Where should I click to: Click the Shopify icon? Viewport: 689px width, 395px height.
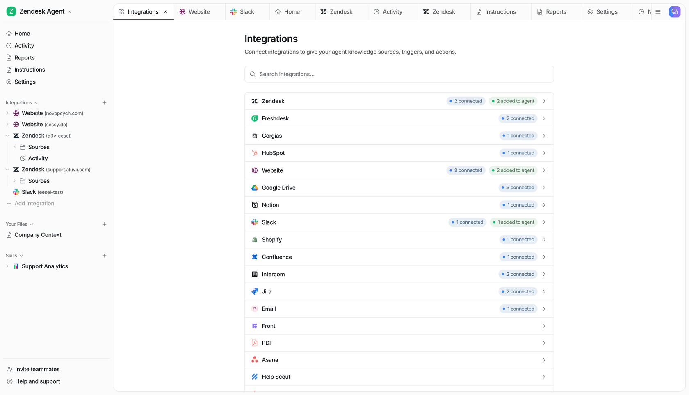[255, 240]
